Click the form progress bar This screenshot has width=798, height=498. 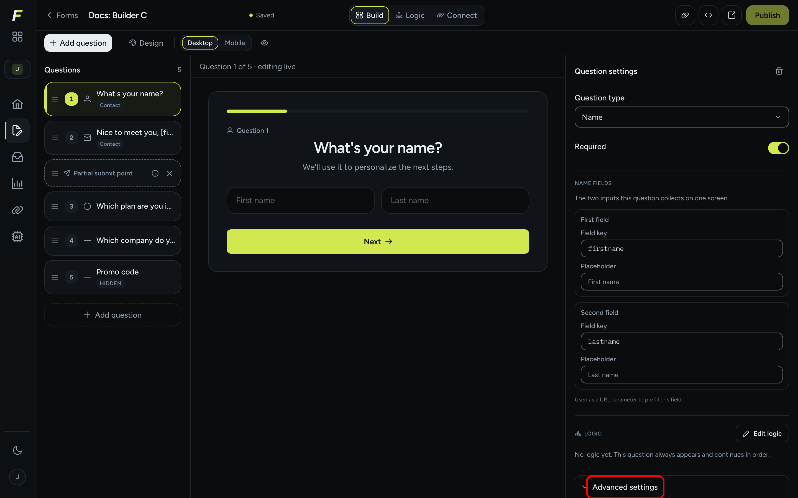click(x=378, y=111)
